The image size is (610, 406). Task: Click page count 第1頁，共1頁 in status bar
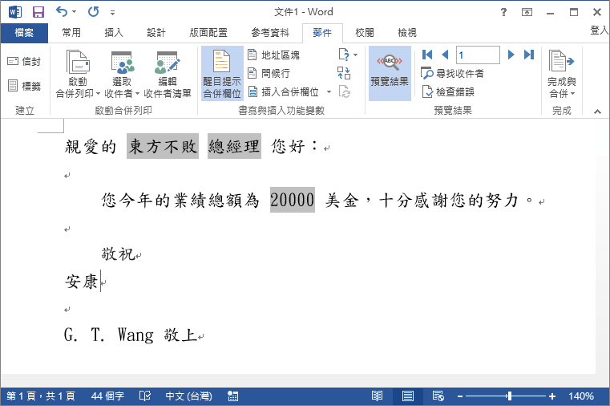point(41,396)
